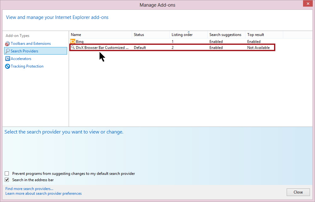Click the Accelerators icon

[8, 58]
